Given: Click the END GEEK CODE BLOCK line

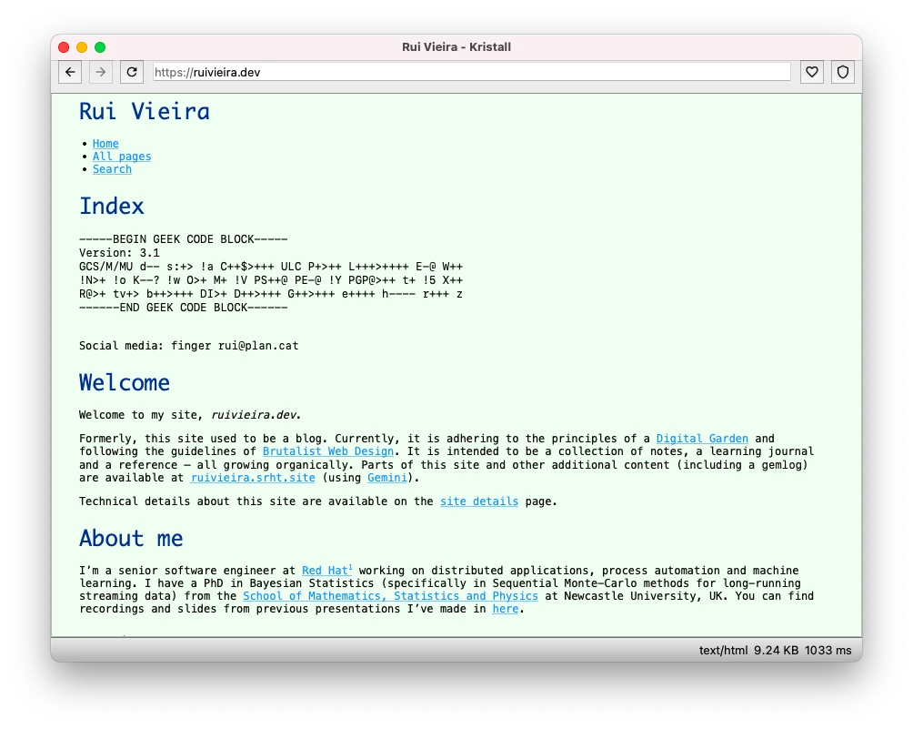Looking at the screenshot, I should (184, 308).
